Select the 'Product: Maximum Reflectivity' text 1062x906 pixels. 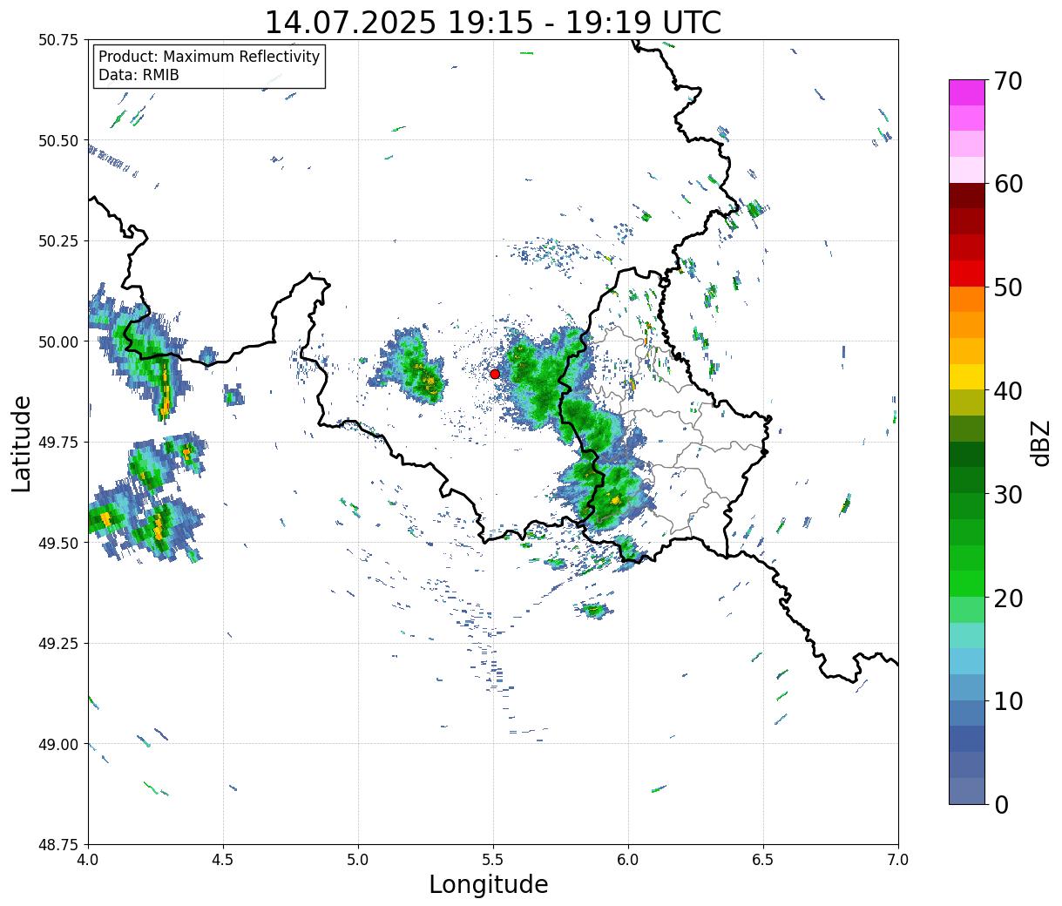click(x=209, y=57)
